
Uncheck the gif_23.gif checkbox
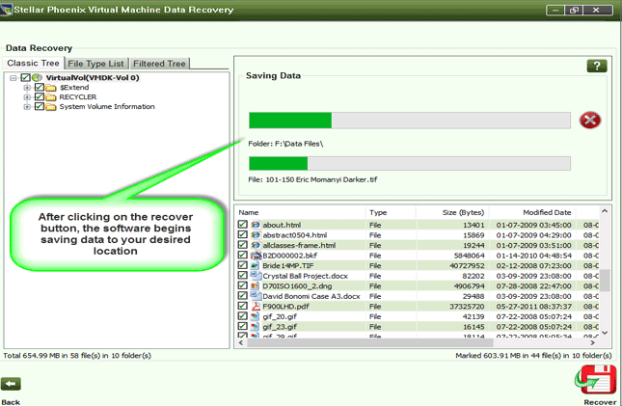tap(242, 326)
